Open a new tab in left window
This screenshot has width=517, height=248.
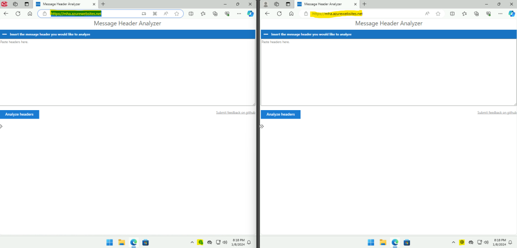pyautogui.click(x=103, y=4)
